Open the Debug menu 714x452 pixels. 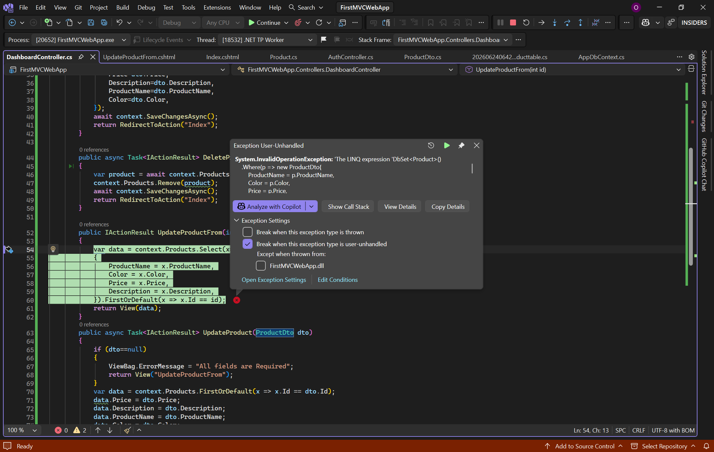[x=146, y=7]
